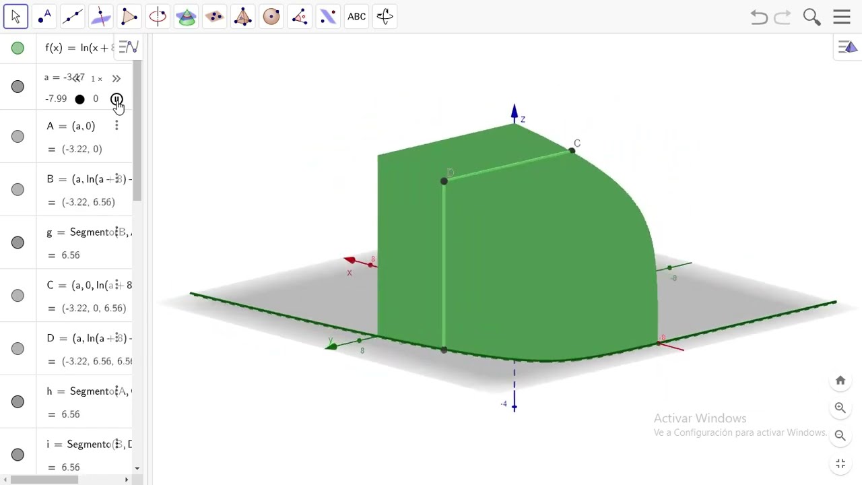The image size is (862, 485).
Task: Select the slider maximum value 0
Action: [96, 99]
